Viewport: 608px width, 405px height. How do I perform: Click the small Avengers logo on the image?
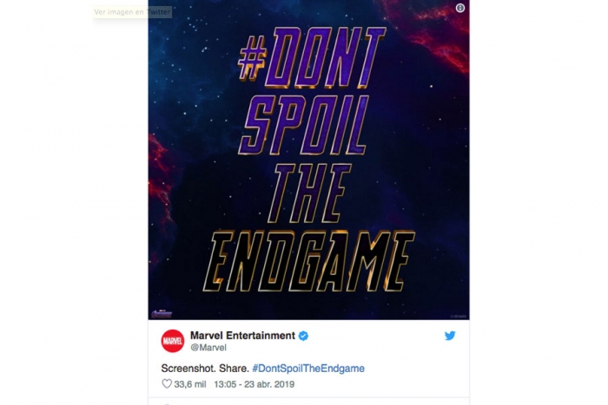[162, 313]
